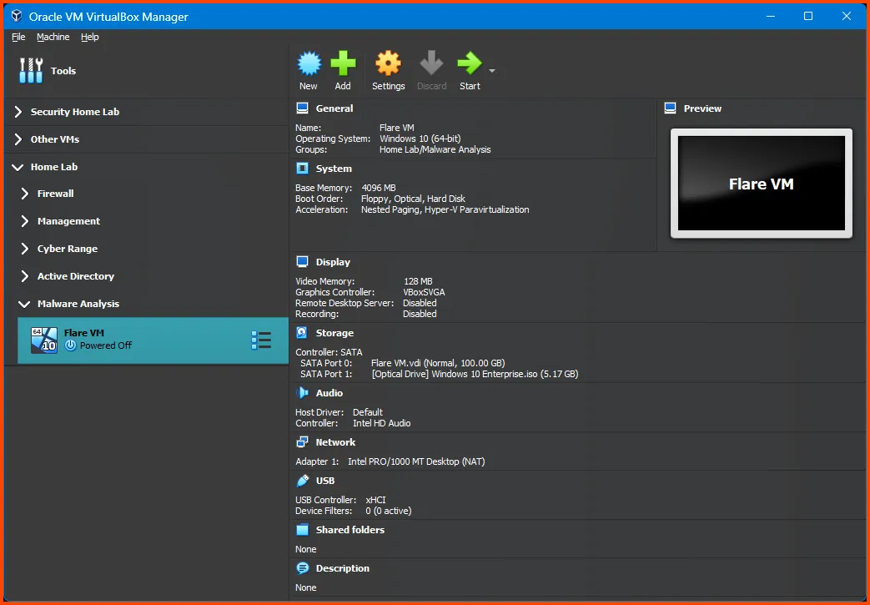
Task: Click the Powered Off status icon
Action: [70, 345]
